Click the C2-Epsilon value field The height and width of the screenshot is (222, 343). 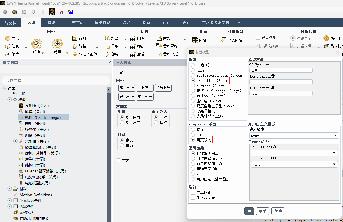(281, 70)
